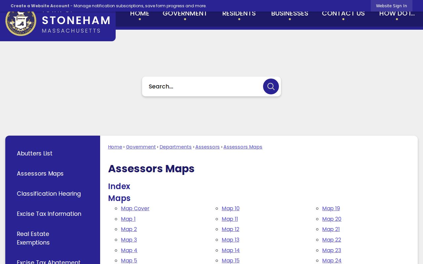Open the Home menu

(x=140, y=14)
